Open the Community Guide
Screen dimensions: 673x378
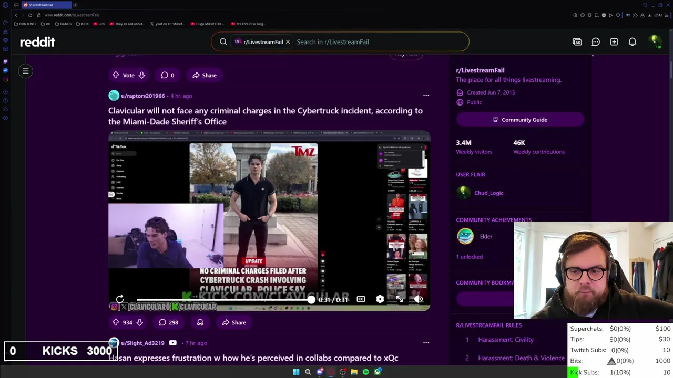520,120
